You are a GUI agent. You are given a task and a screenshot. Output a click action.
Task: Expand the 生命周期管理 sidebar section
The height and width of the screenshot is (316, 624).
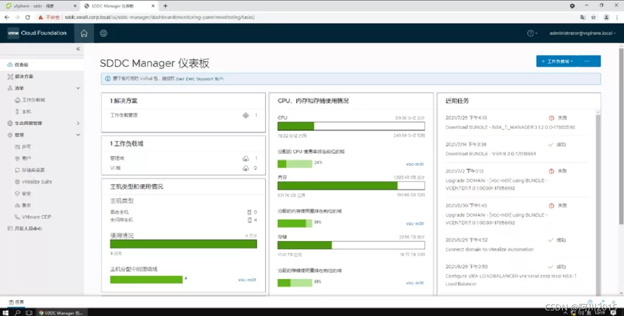(x=78, y=123)
